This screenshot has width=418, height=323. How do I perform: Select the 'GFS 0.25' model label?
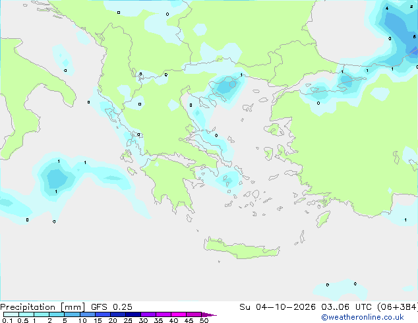(111, 307)
